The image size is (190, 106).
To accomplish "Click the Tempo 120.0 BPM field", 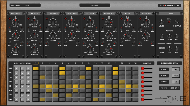I will [x=169, y=88].
